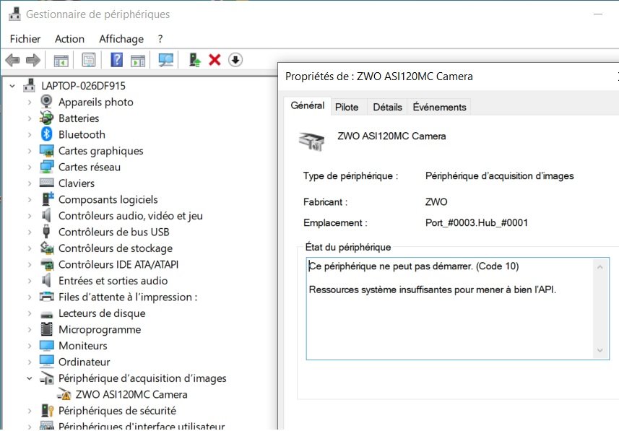Expand the Appareils photo node
The image size is (619, 431).
click(x=29, y=103)
